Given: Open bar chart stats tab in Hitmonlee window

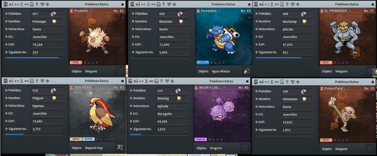Looking at the screenshot, I should tap(261, 82).
